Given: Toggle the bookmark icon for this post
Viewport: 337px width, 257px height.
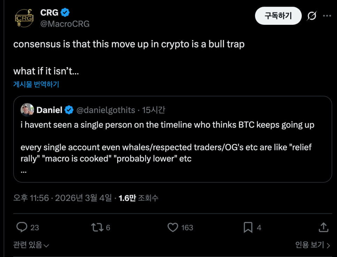Looking at the screenshot, I should click(x=248, y=228).
